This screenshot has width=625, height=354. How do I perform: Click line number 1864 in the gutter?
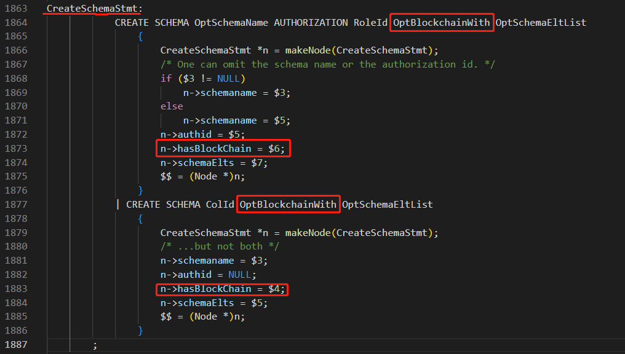tap(16, 22)
